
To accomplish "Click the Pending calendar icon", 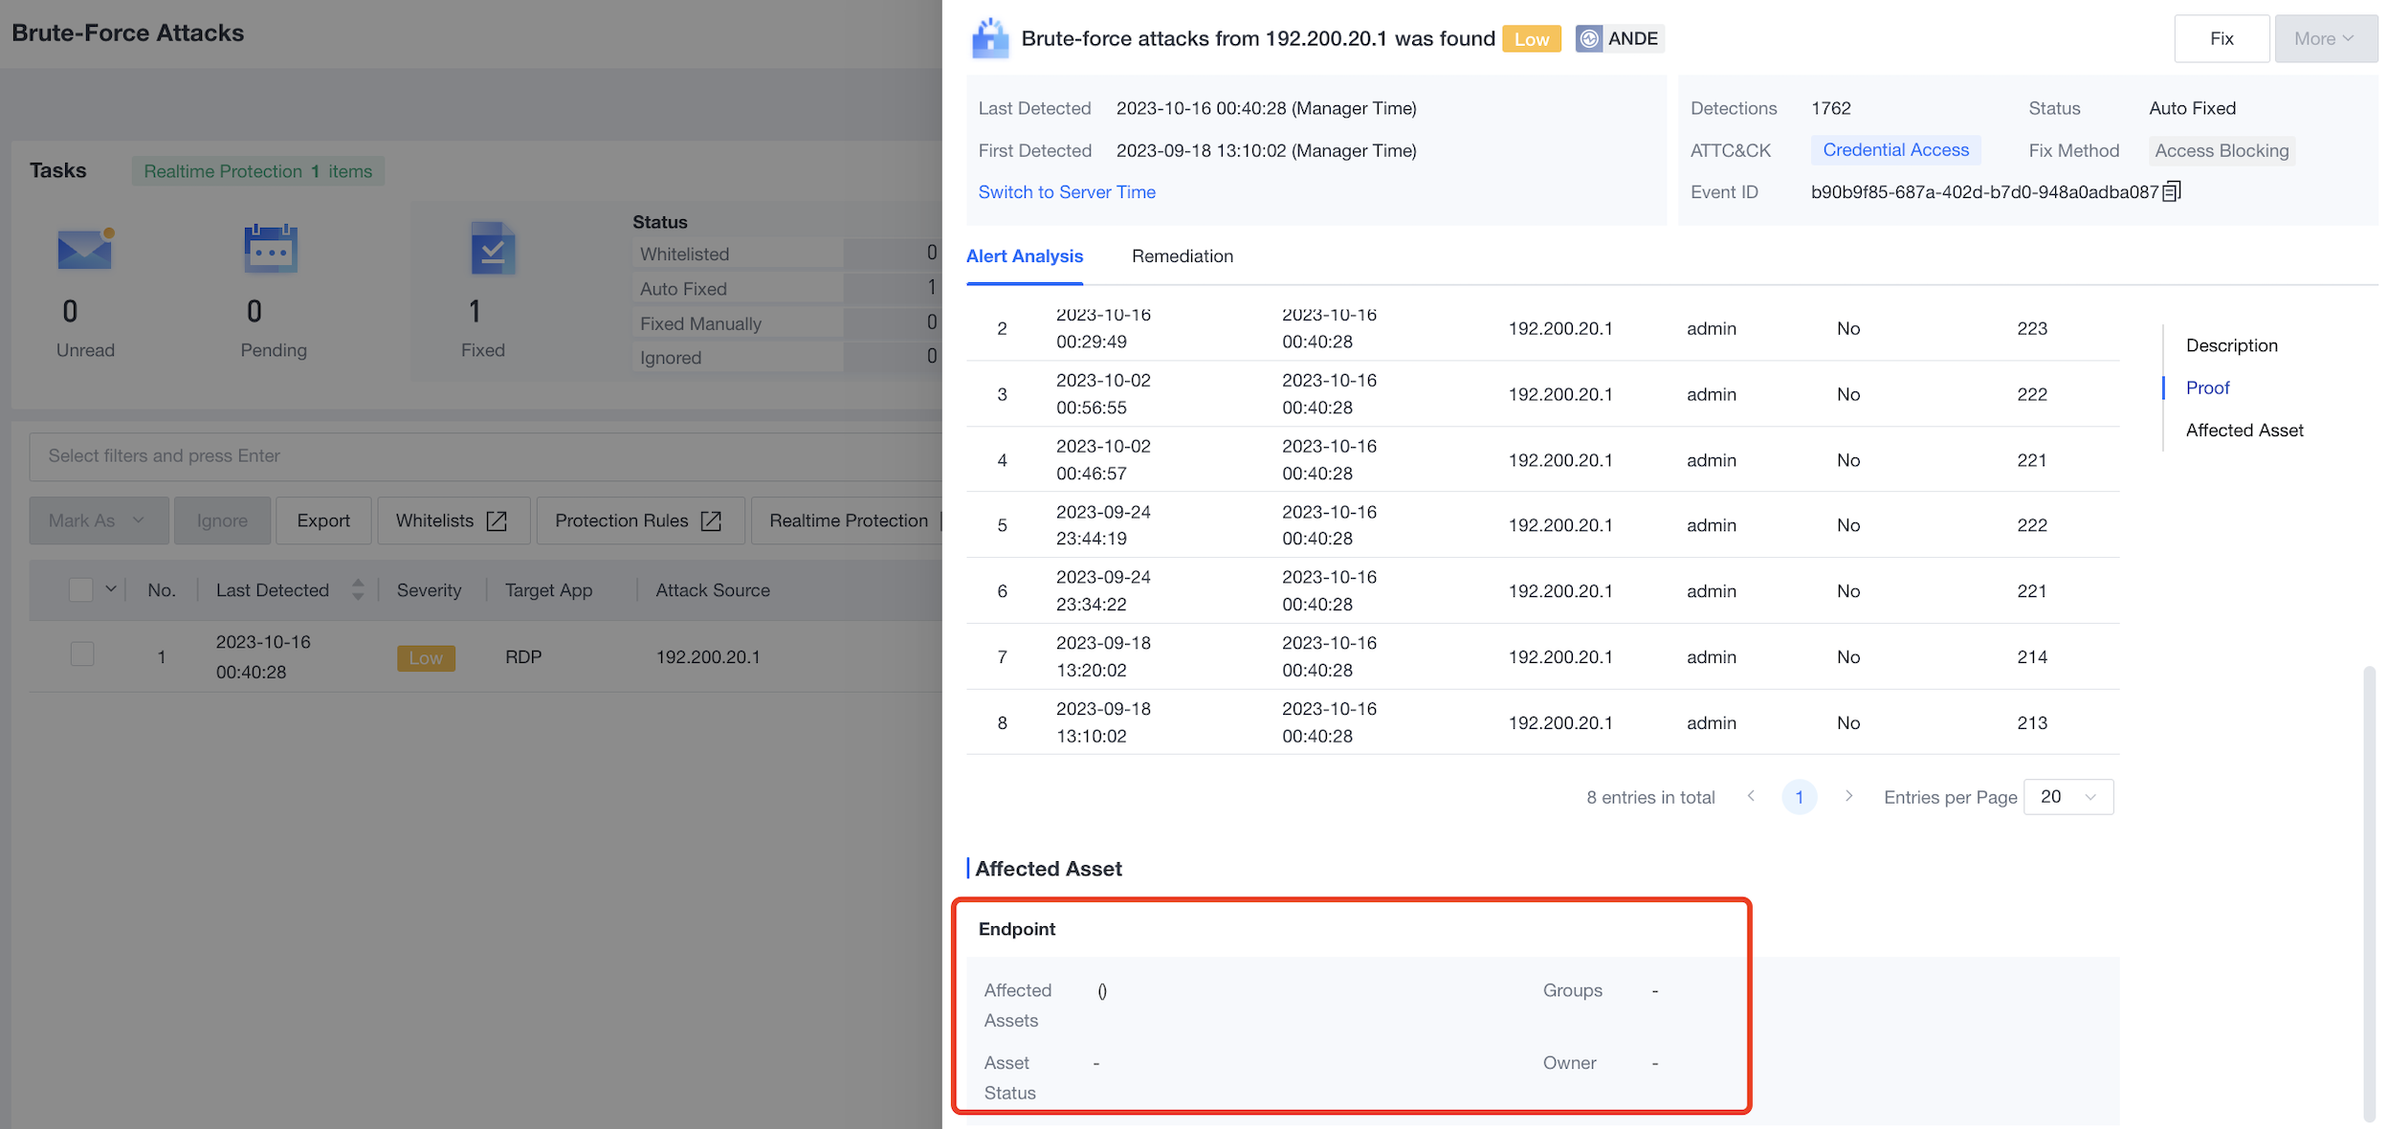I will pyautogui.click(x=271, y=250).
